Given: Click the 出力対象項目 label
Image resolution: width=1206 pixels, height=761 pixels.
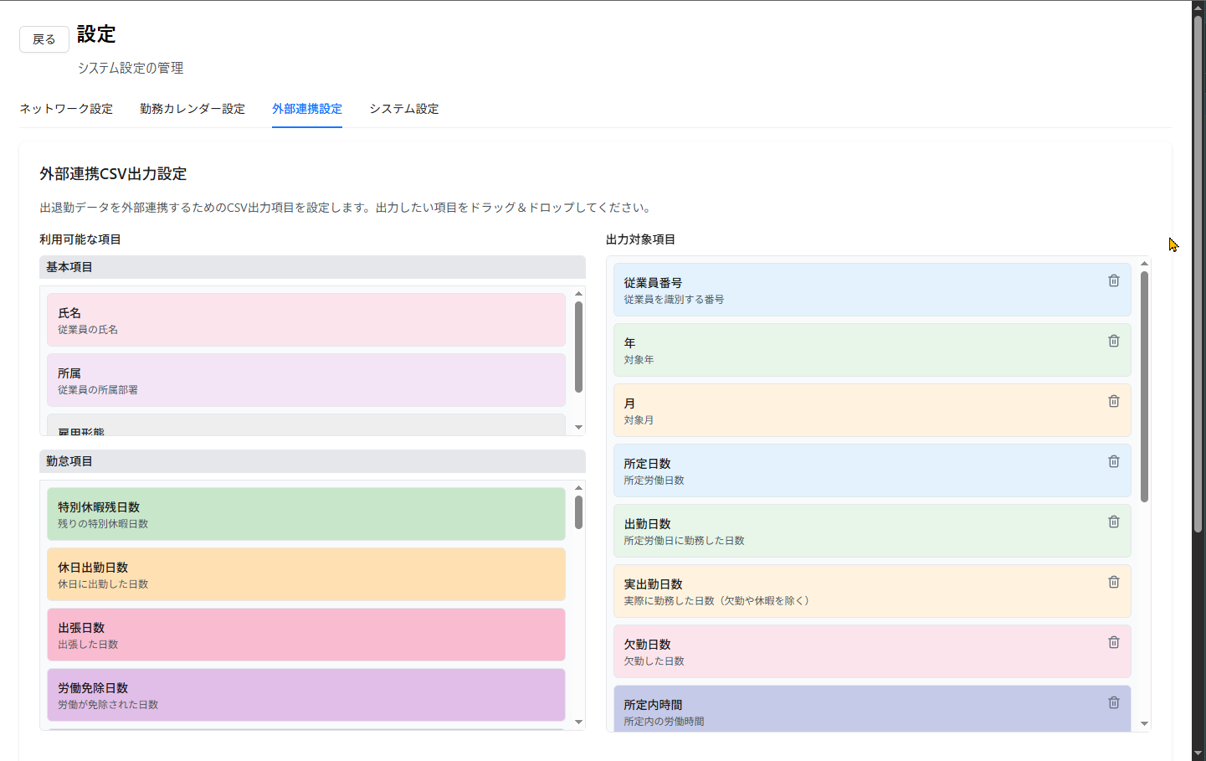Looking at the screenshot, I should coord(641,239).
